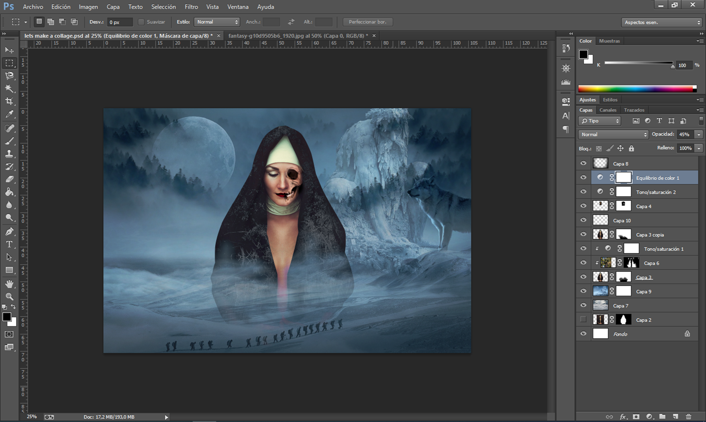Select the Hand tool
Image resolution: width=706 pixels, height=422 pixels.
click(9, 284)
